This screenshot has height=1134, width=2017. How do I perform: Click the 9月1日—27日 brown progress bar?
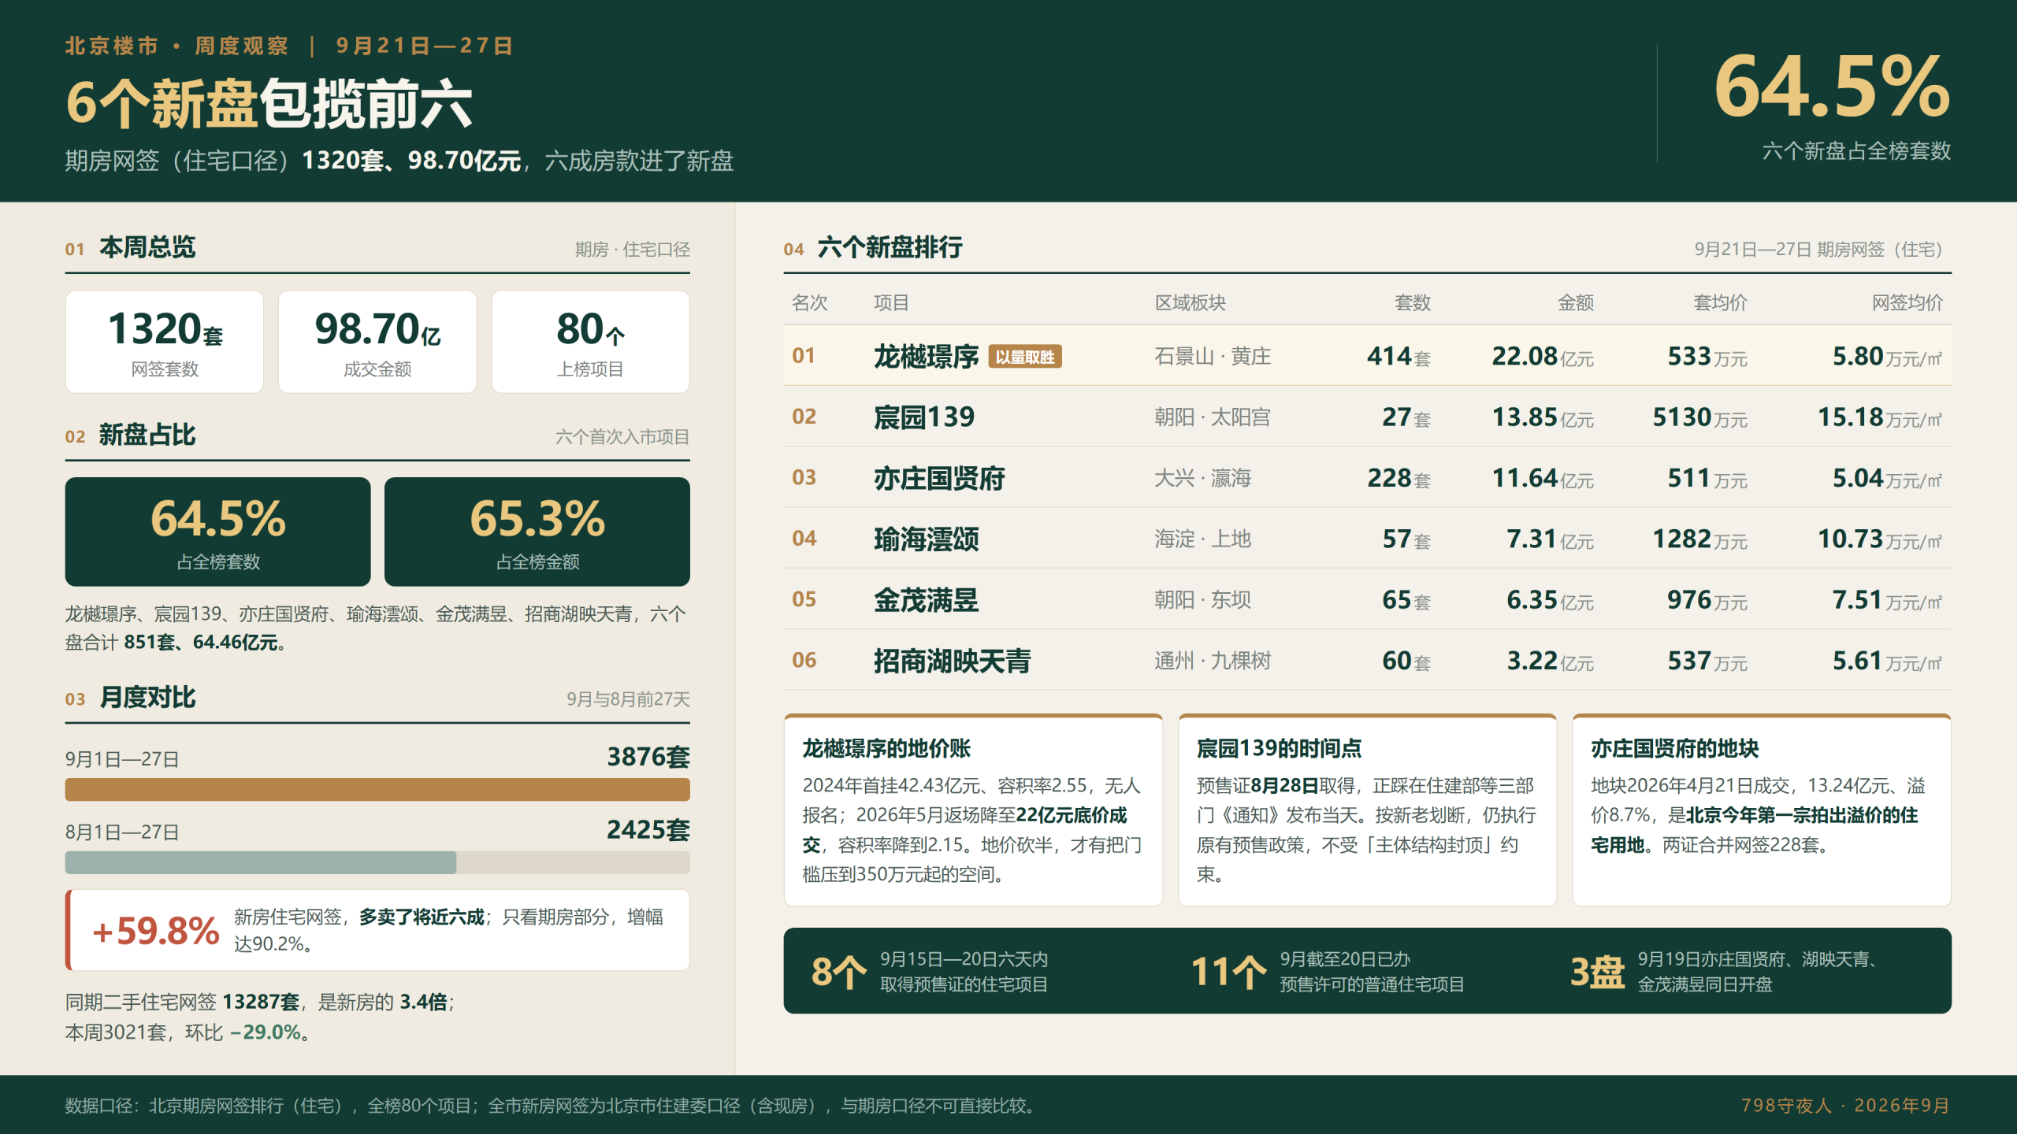[377, 790]
